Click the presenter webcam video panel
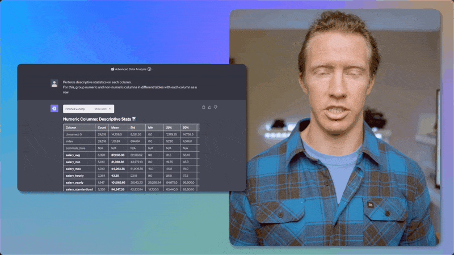Viewport: 454px width, 255px height. pos(335,127)
